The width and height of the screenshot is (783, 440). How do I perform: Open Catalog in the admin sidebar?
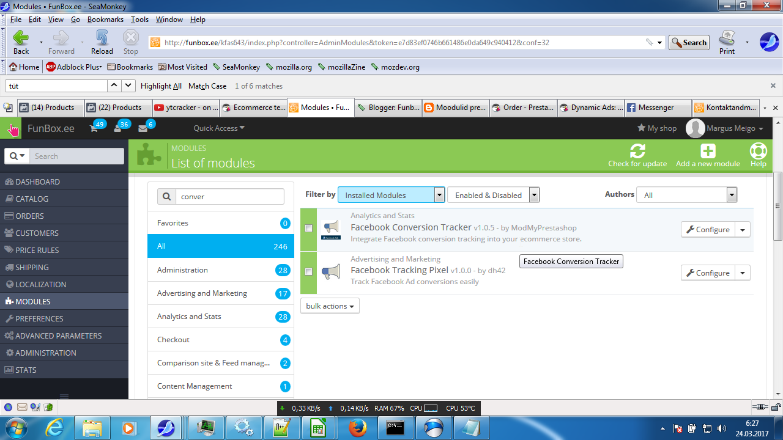pos(64,199)
